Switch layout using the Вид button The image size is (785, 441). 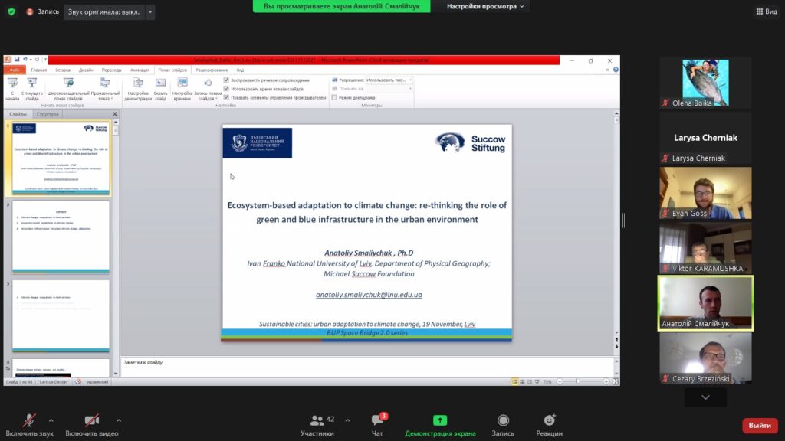click(x=766, y=11)
